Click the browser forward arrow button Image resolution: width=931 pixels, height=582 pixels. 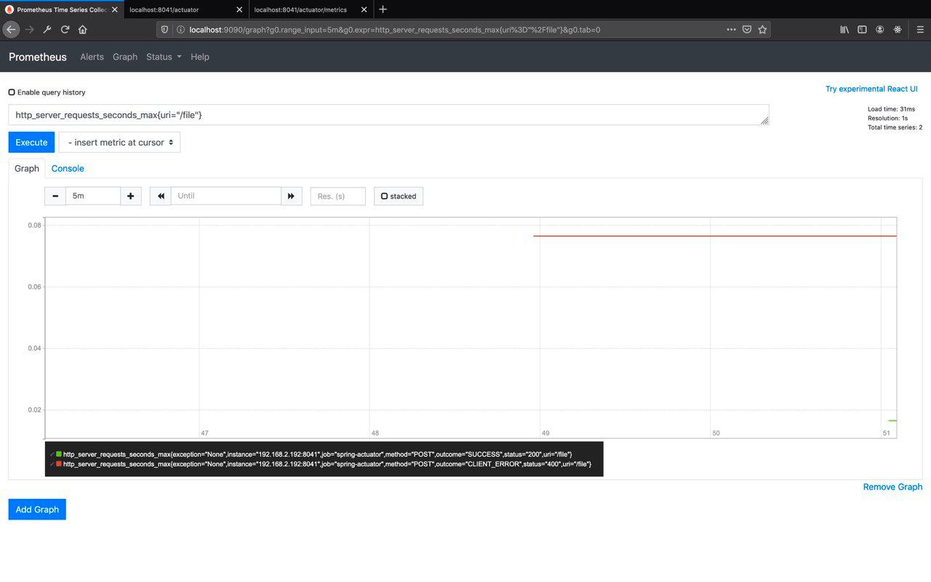pos(29,29)
